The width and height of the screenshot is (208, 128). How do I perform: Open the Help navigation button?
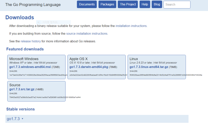[145, 4]
